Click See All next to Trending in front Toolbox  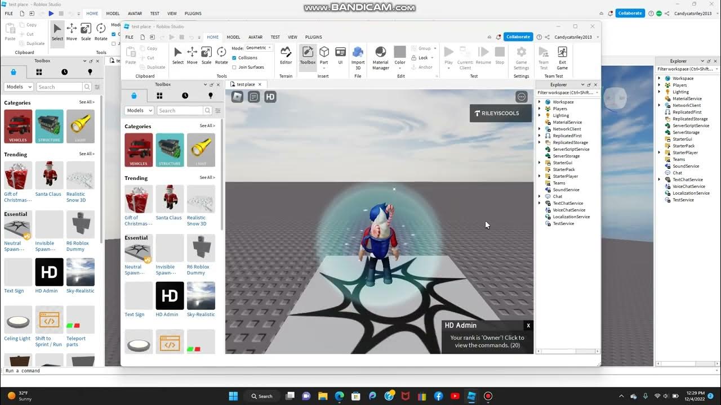pos(207,178)
